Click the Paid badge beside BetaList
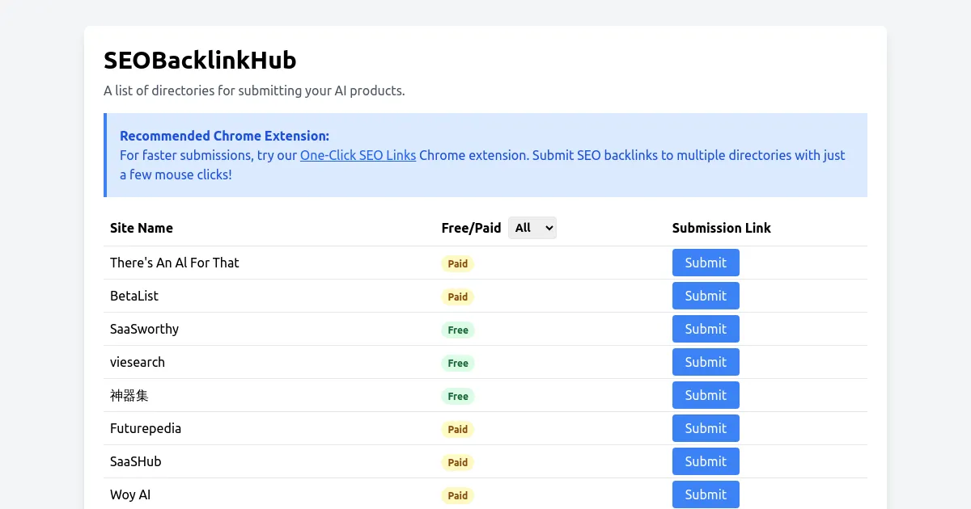 [x=457, y=297]
